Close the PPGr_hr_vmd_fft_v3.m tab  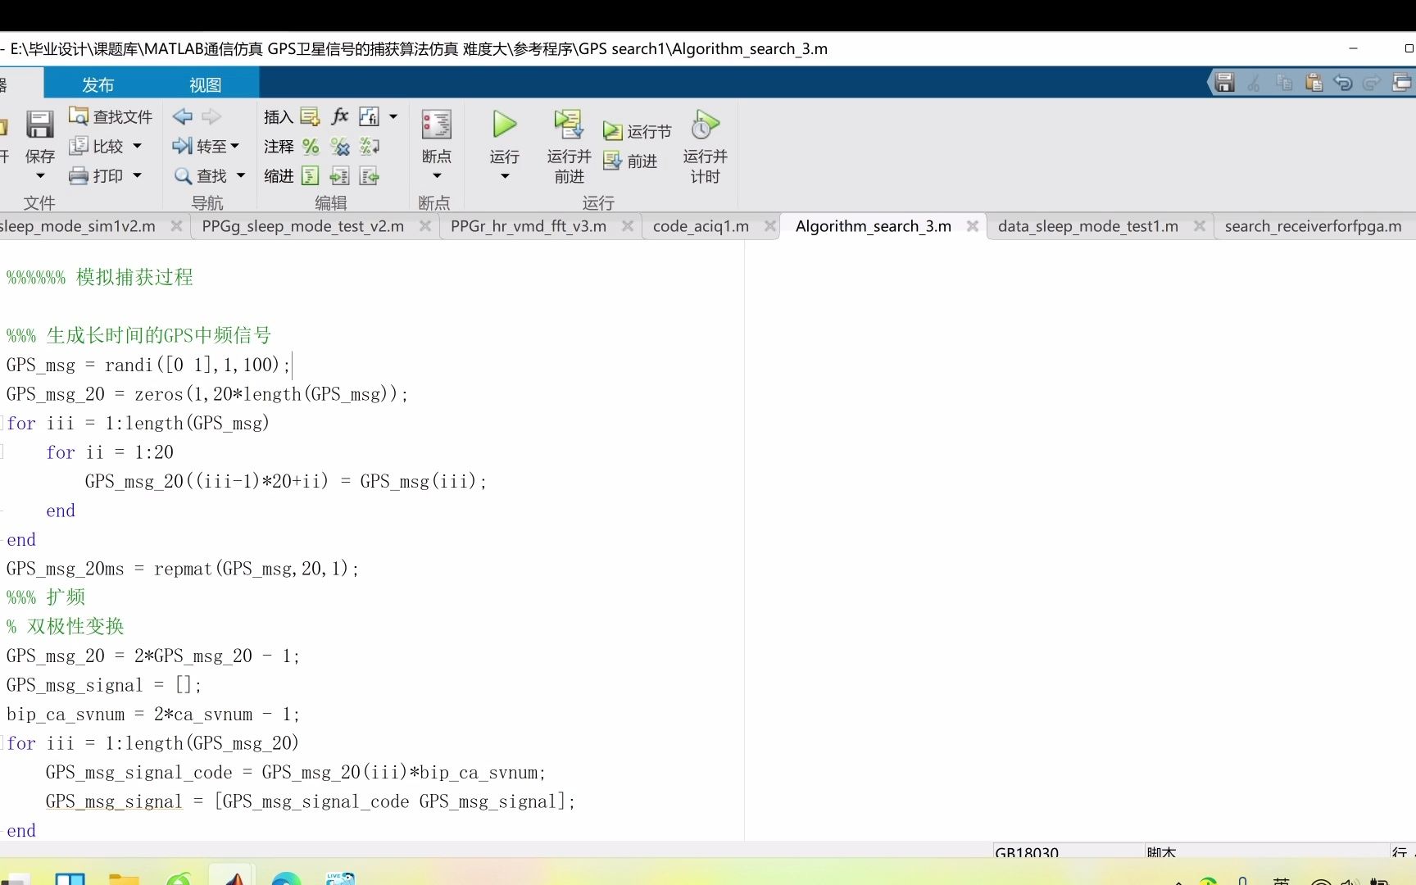tap(628, 225)
